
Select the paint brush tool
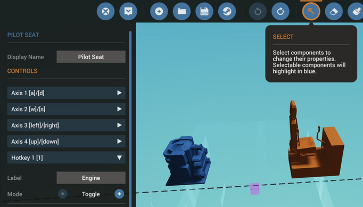(x=356, y=11)
